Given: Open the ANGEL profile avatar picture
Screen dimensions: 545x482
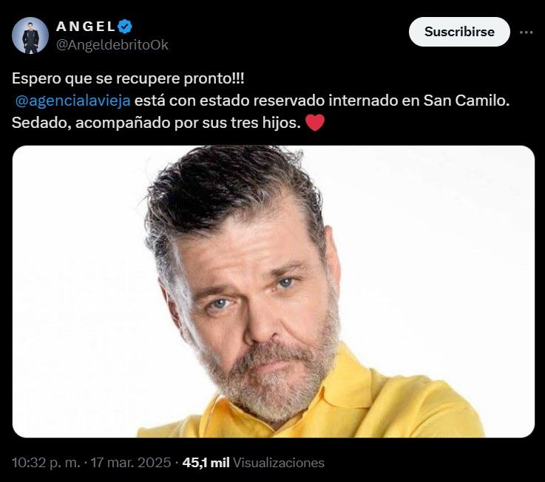Looking at the screenshot, I should click(30, 35).
